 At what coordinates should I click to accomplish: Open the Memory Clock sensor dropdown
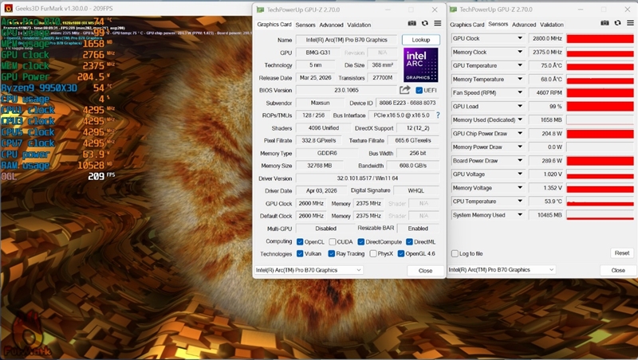click(520, 52)
